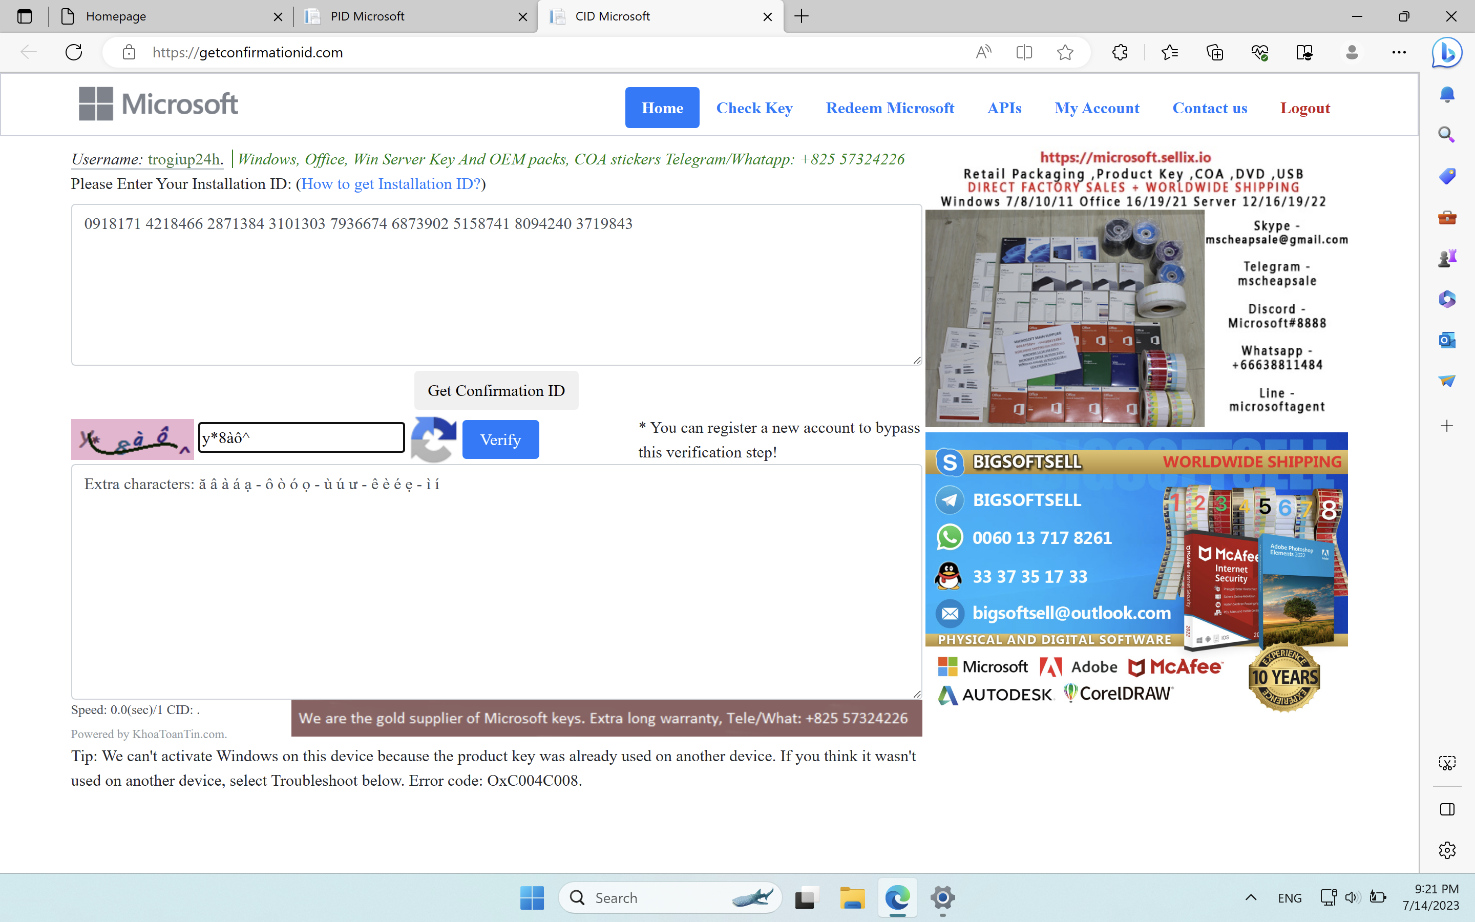
Task: Open Outlook icon in Edge sidebar
Action: (x=1447, y=340)
